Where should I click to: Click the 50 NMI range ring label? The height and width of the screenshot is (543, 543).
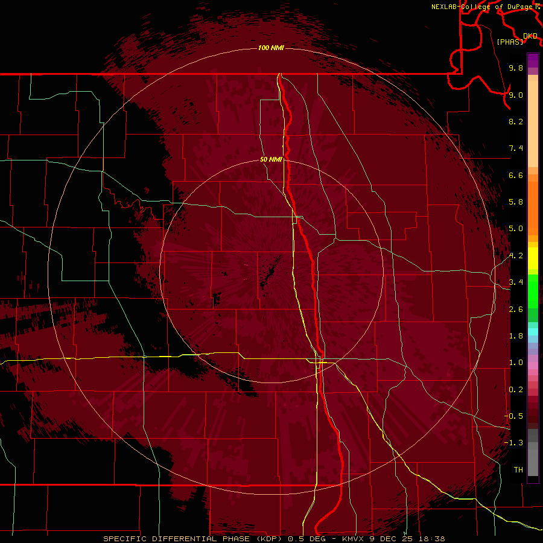tap(271, 159)
